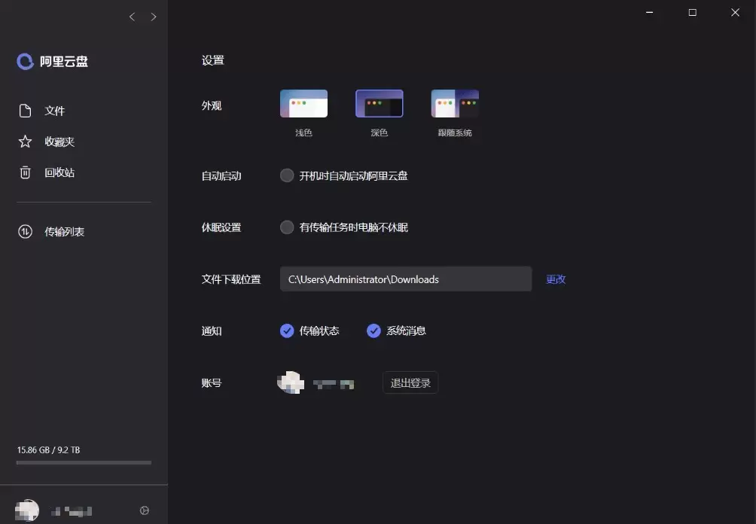Click the user avatar at sidebar bottom
Image resolution: width=756 pixels, height=524 pixels.
tap(27, 510)
